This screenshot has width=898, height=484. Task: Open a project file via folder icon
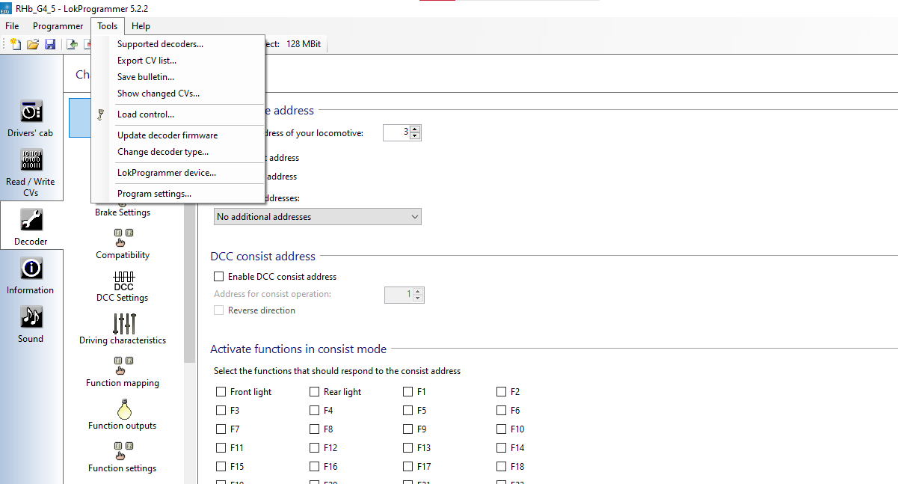pos(33,44)
